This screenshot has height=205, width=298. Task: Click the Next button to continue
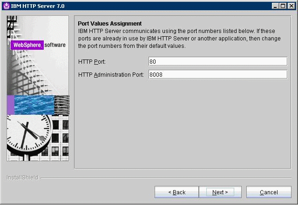tap(220, 192)
